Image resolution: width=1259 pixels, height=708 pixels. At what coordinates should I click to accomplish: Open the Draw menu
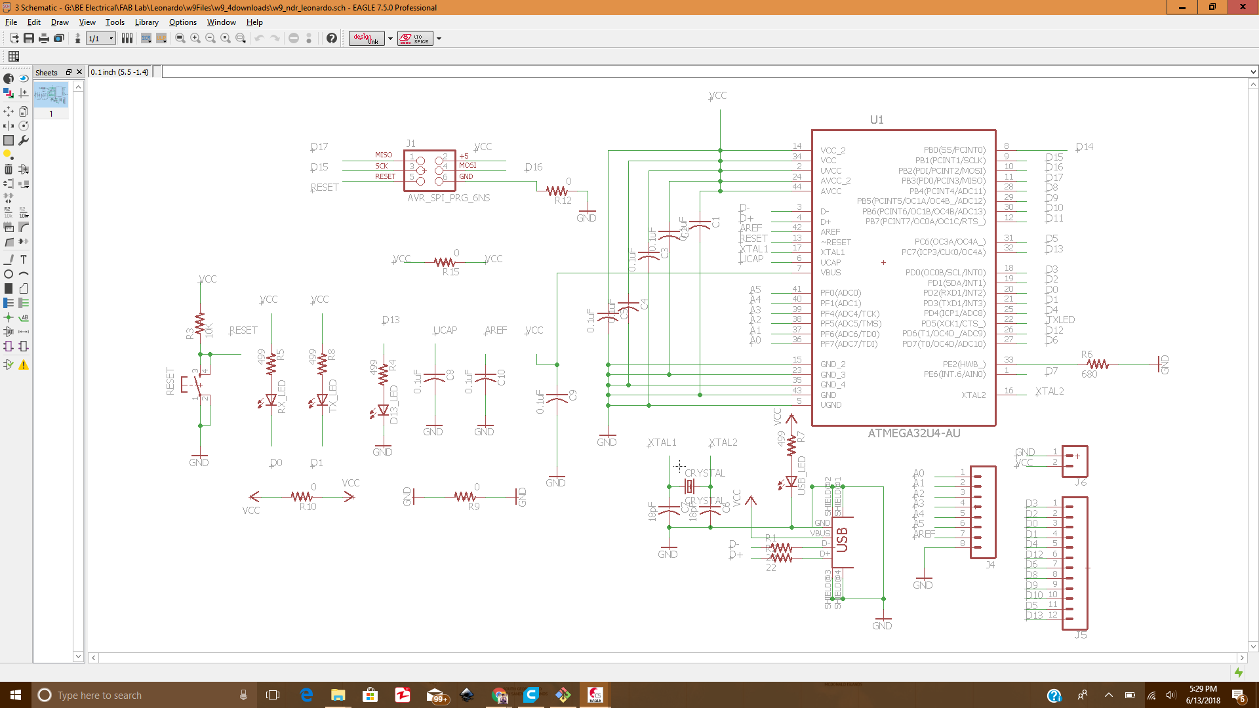[x=60, y=22]
